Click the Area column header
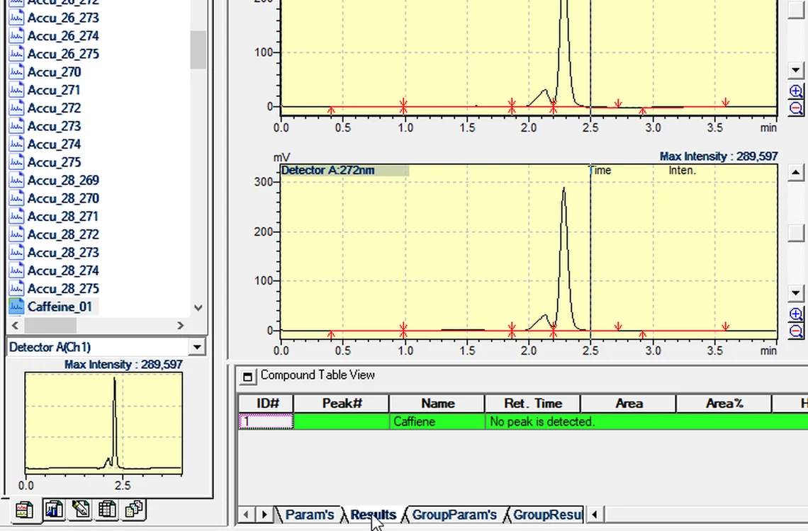This screenshot has width=808, height=531. (629, 404)
